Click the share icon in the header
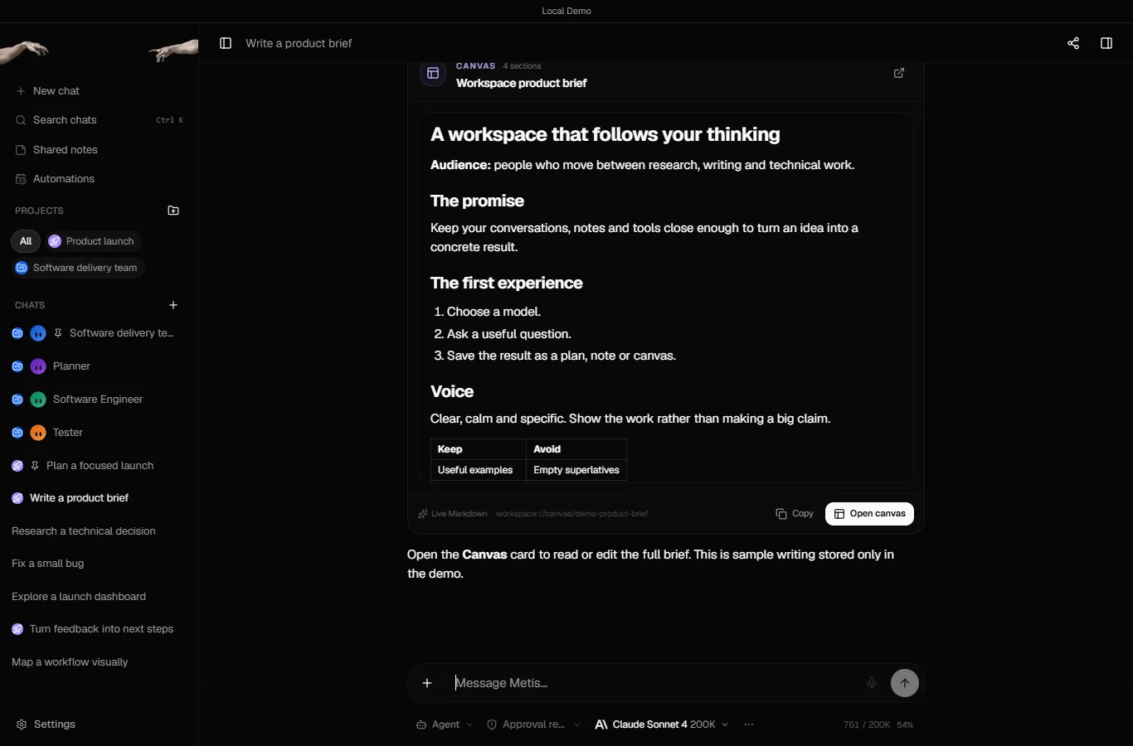This screenshot has width=1133, height=746. (x=1073, y=43)
